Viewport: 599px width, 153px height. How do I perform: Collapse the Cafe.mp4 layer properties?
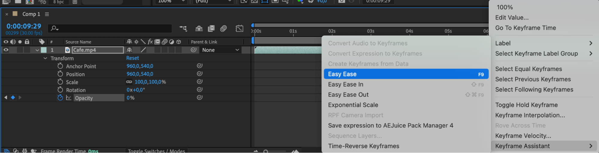[37, 50]
